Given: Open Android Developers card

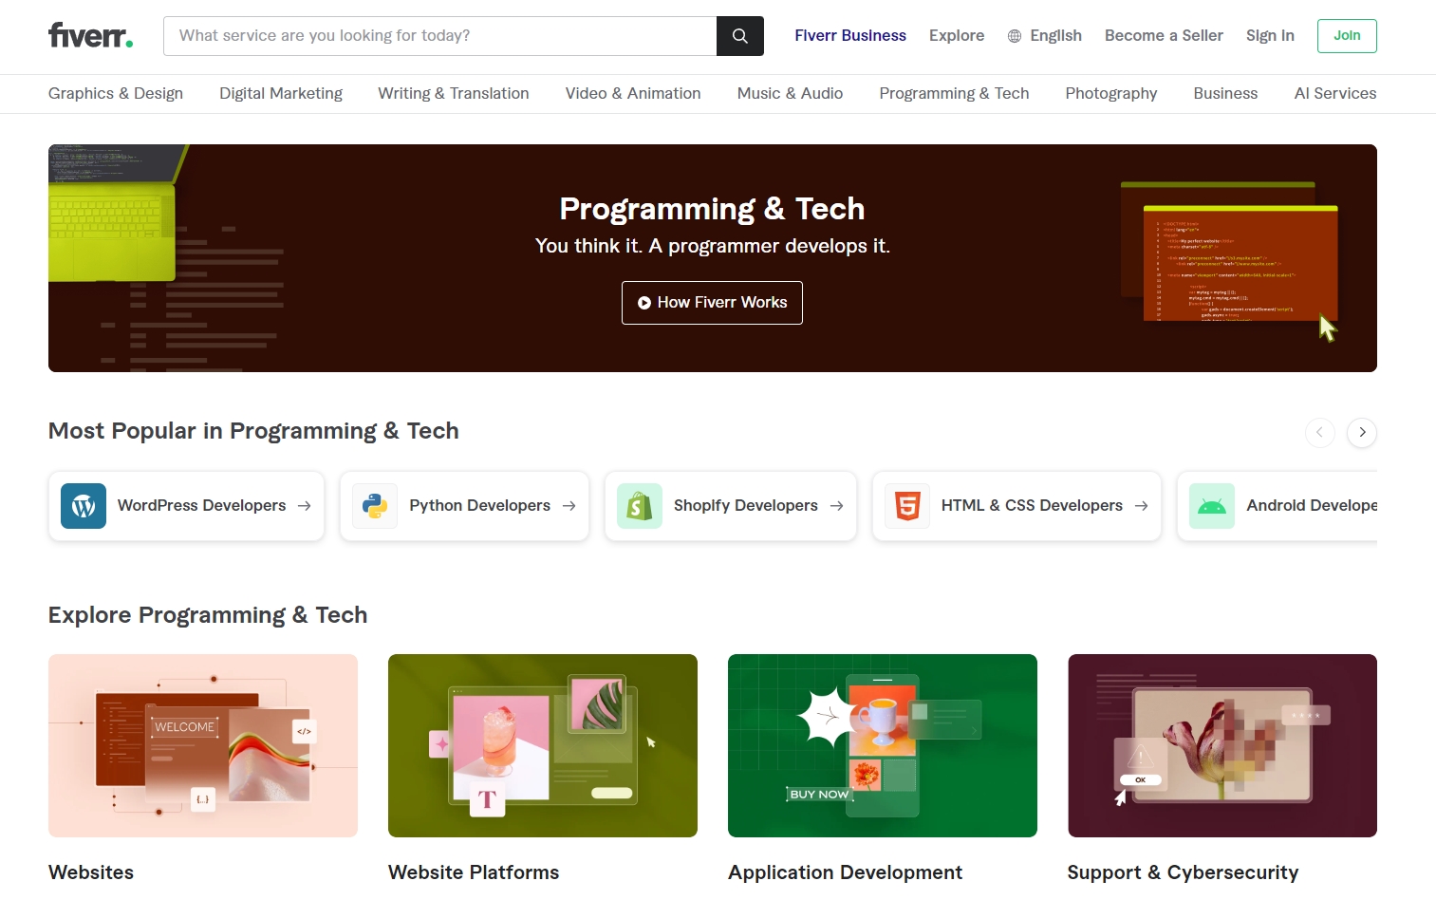Looking at the screenshot, I should point(1277,506).
